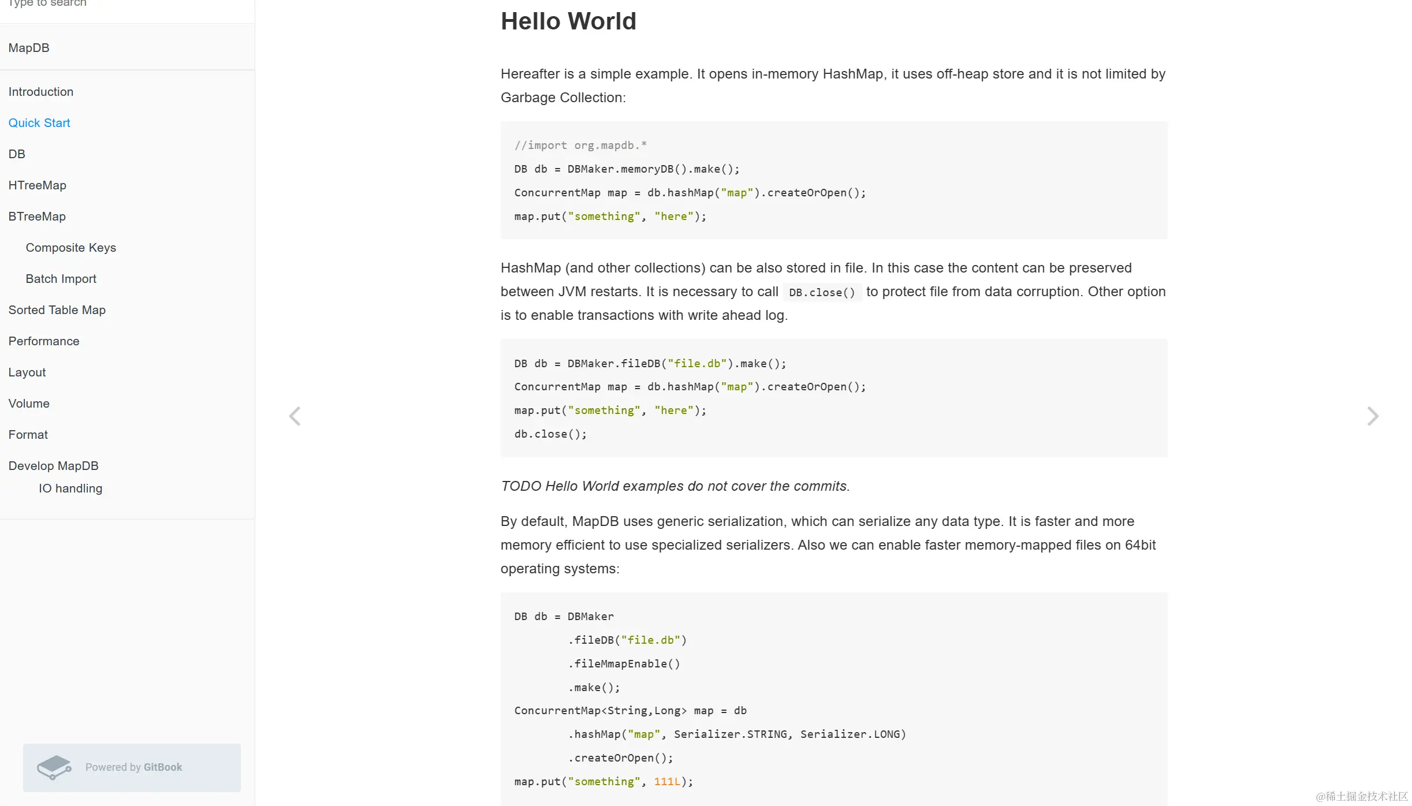Viewport: 1412px width, 806px height.
Task: Click the Hello World heading
Action: pyautogui.click(x=568, y=21)
